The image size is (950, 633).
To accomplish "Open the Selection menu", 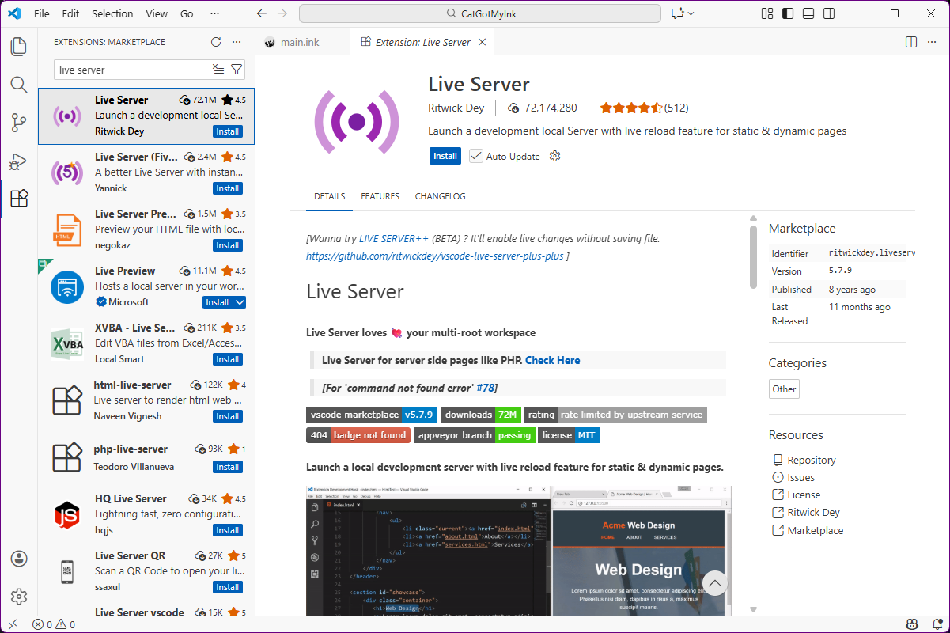I will coord(112,13).
